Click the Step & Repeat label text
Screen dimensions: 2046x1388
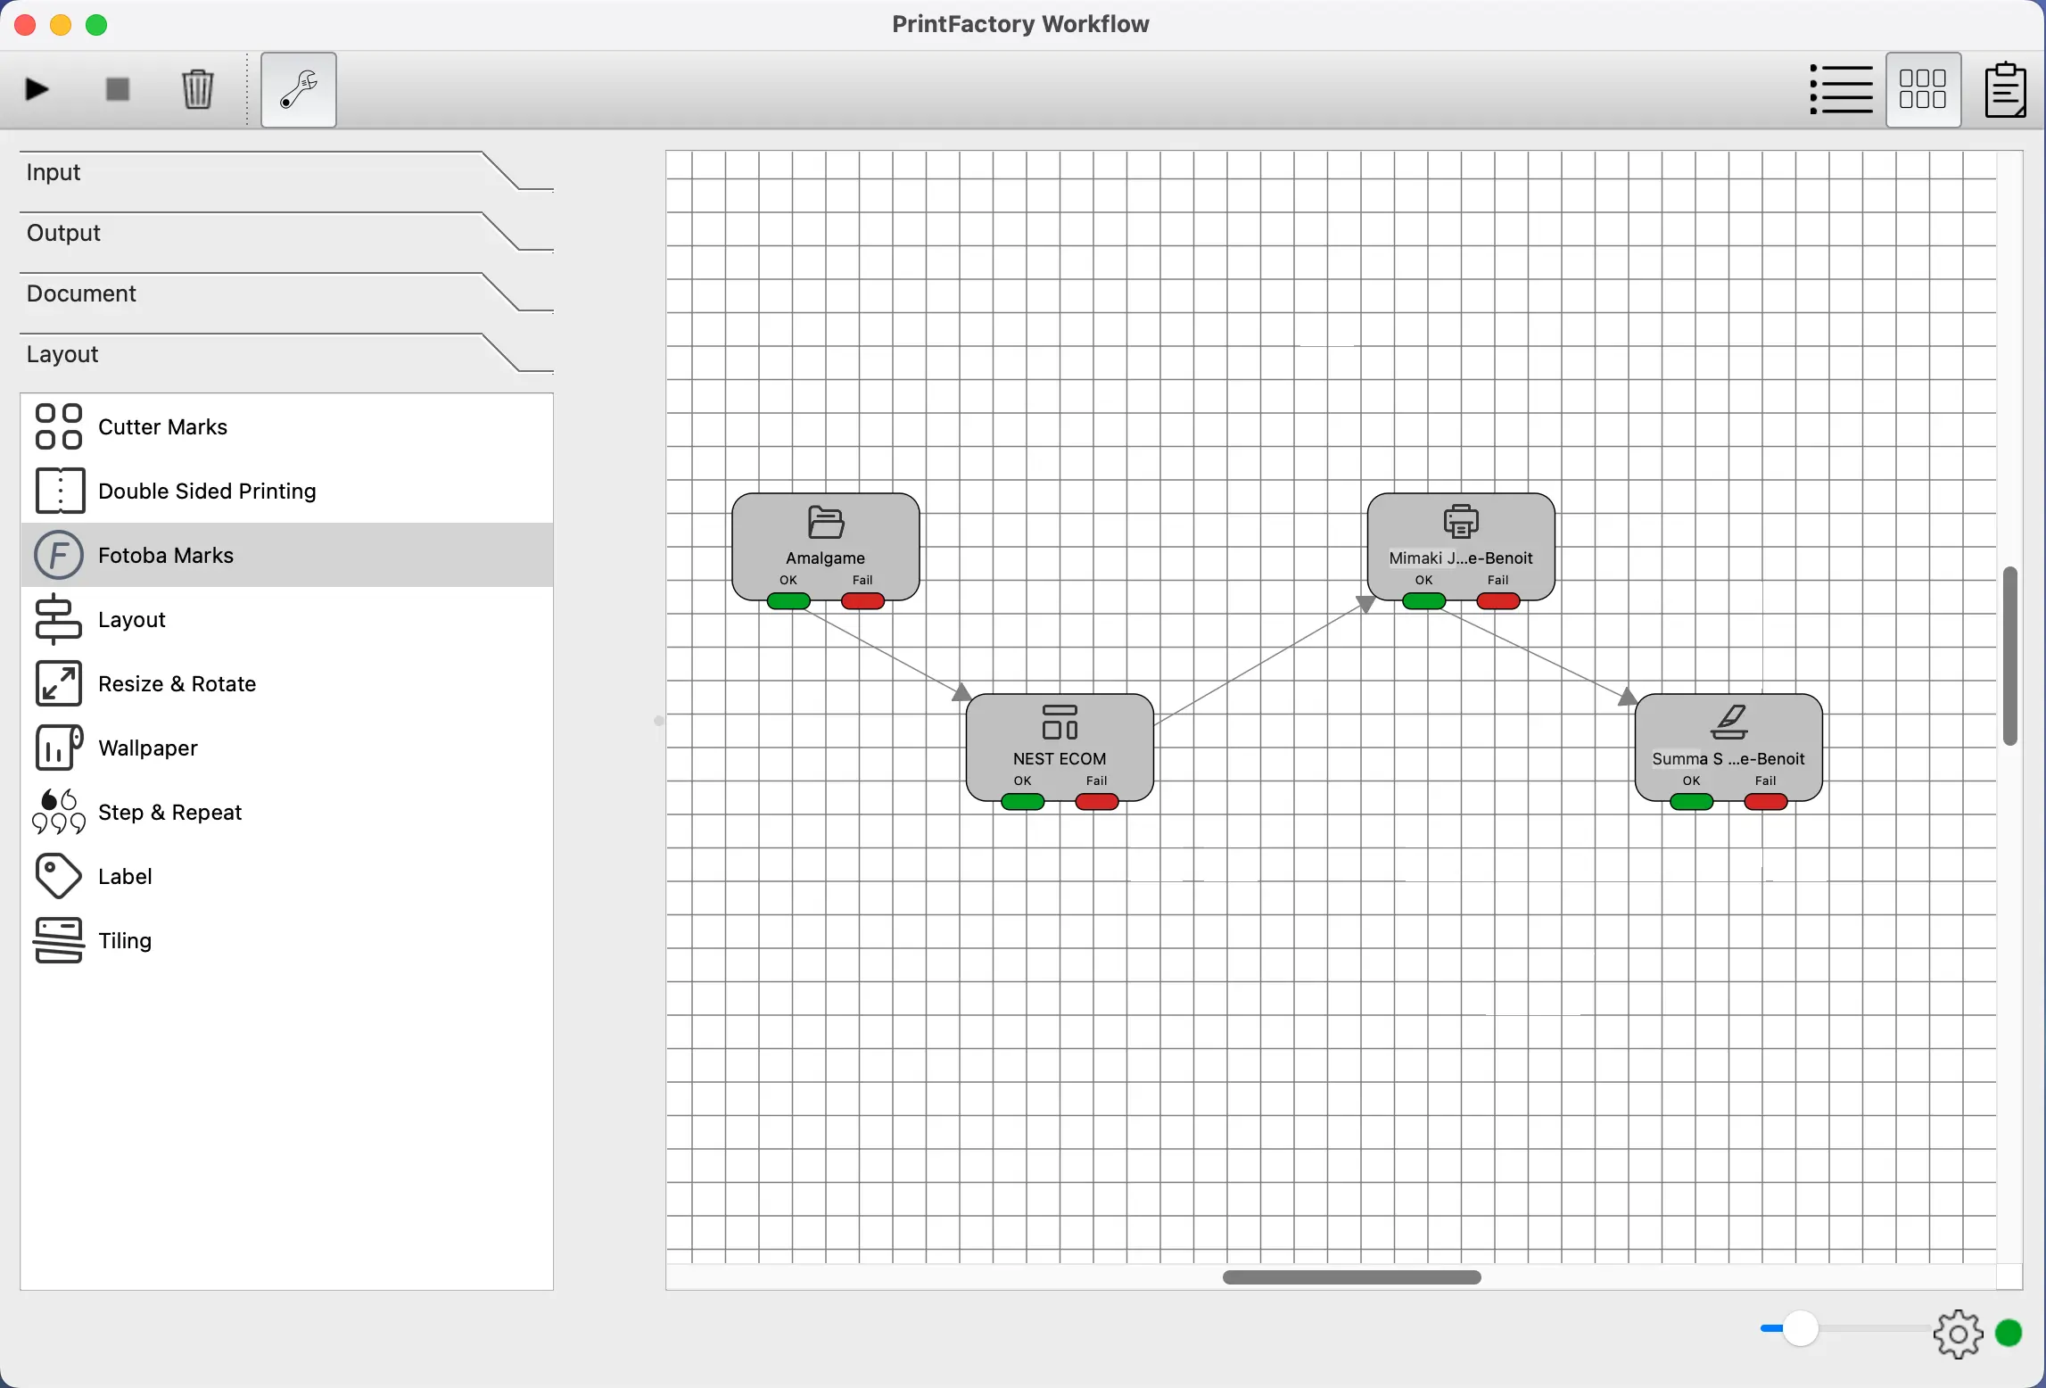170,813
